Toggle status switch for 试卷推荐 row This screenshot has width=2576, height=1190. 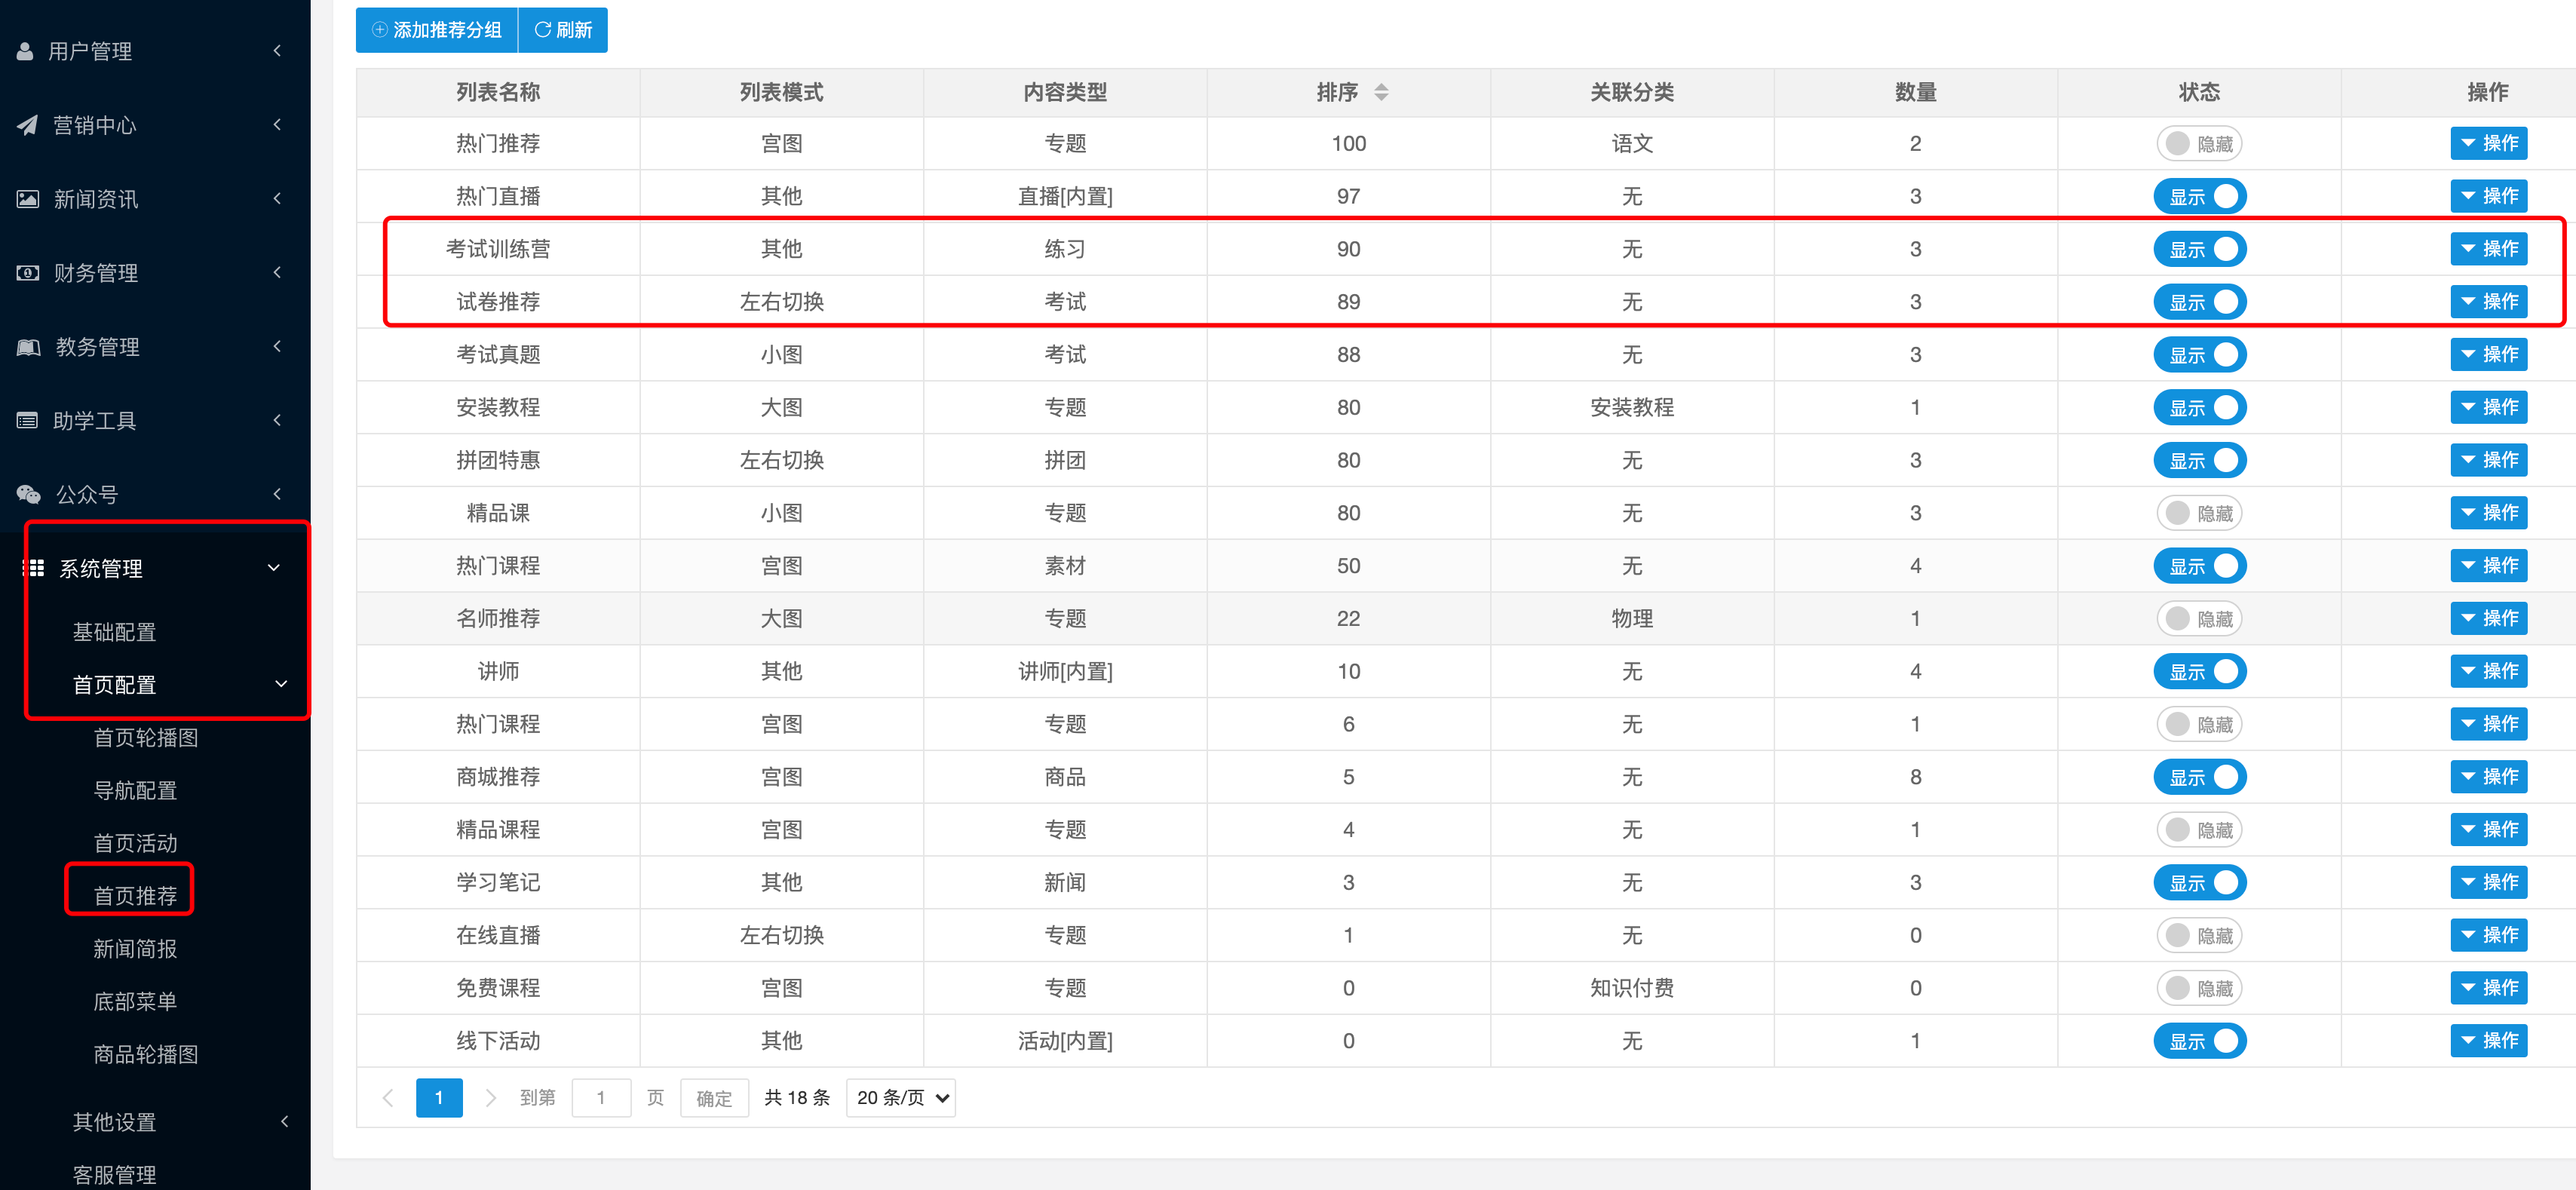2199,302
